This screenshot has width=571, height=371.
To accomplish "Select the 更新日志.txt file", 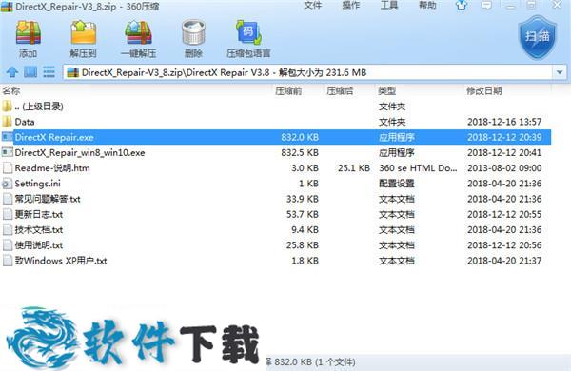I will pos(276,214).
